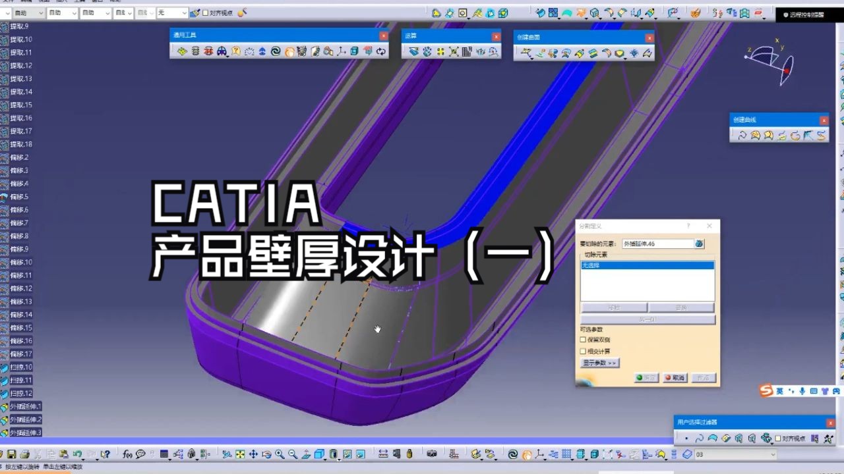The width and height of the screenshot is (844, 474).
Task: Open the 03 dropdown in the bottom toolbar
Action: pos(736,454)
